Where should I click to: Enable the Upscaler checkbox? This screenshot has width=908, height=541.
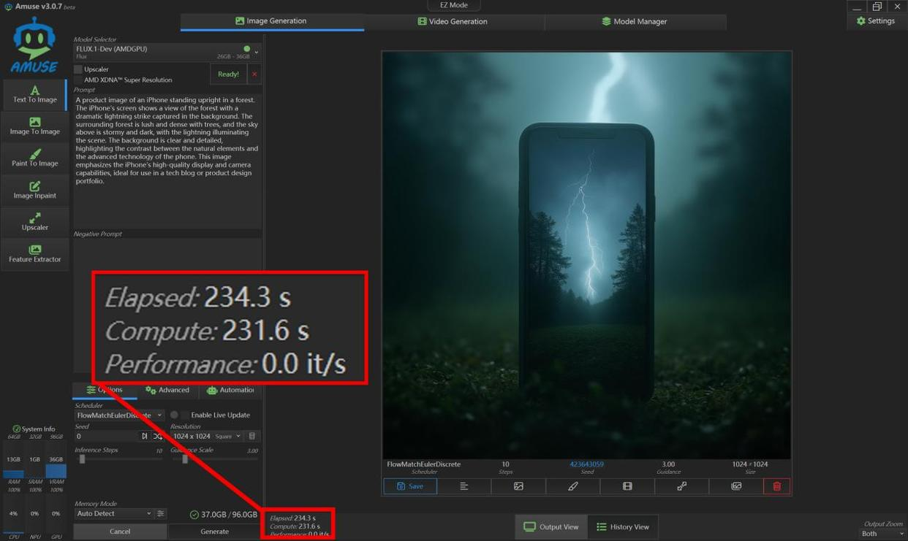(78, 69)
